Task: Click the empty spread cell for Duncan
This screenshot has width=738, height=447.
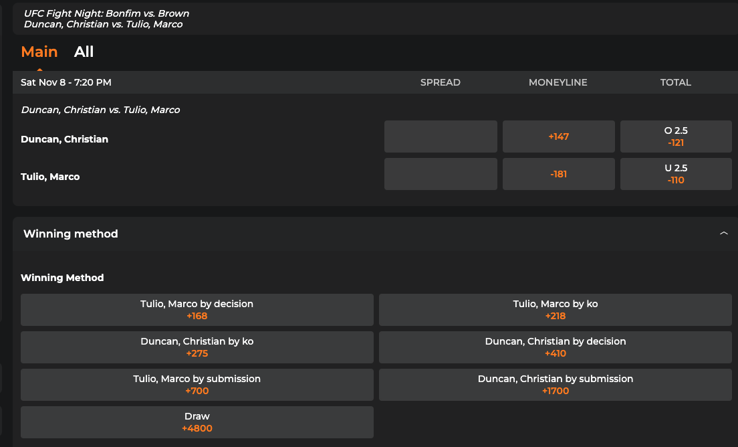Action: point(441,137)
